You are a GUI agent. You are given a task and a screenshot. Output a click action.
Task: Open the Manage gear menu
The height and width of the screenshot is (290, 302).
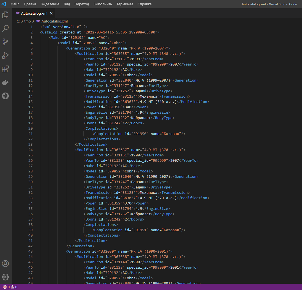click(5, 277)
